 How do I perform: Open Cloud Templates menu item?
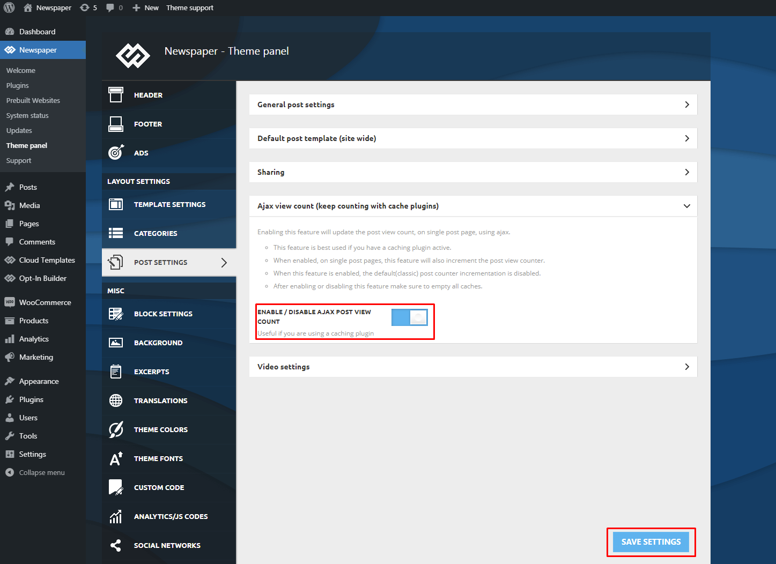point(43,260)
